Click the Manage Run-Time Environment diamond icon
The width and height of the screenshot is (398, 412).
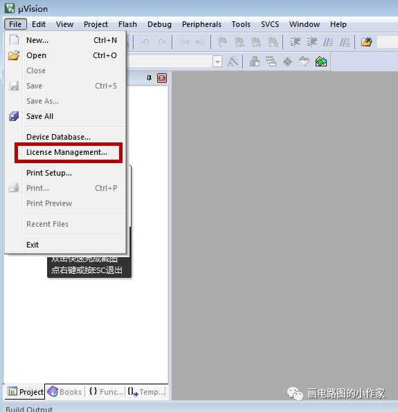(x=287, y=62)
